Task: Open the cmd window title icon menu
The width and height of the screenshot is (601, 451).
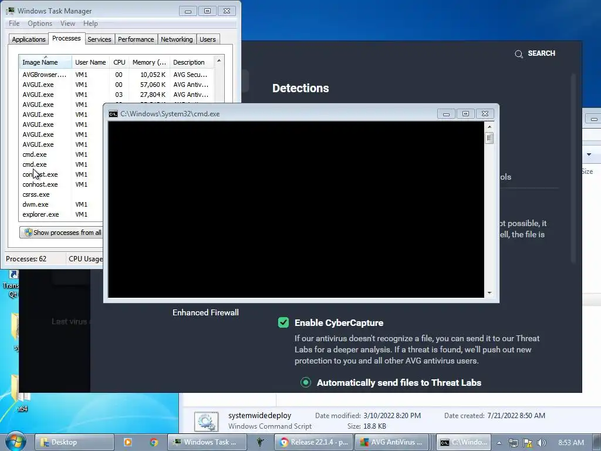Action: tap(113, 114)
